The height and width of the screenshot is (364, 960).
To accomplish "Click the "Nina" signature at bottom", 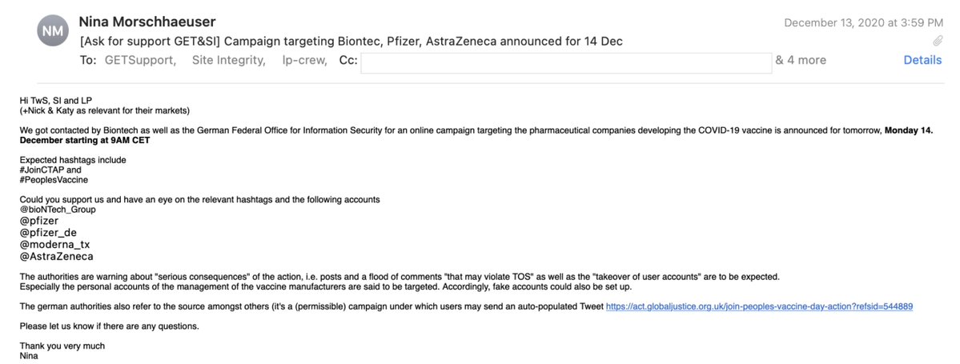I will coord(30,355).
